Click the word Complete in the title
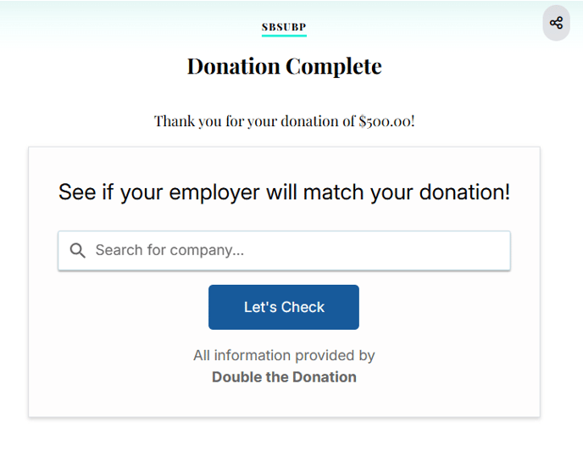 334,67
